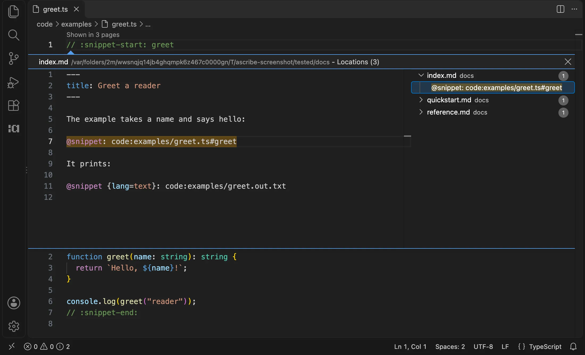
Task: Click the Split Editor icon
Action: coord(560,9)
